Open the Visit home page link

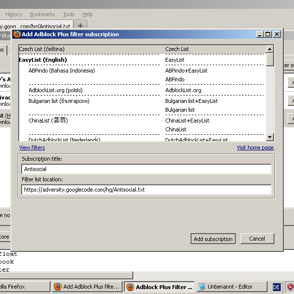[x=255, y=147]
